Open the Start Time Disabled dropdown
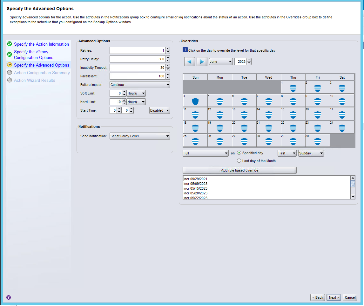The width and height of the screenshot is (364, 306). [x=160, y=110]
